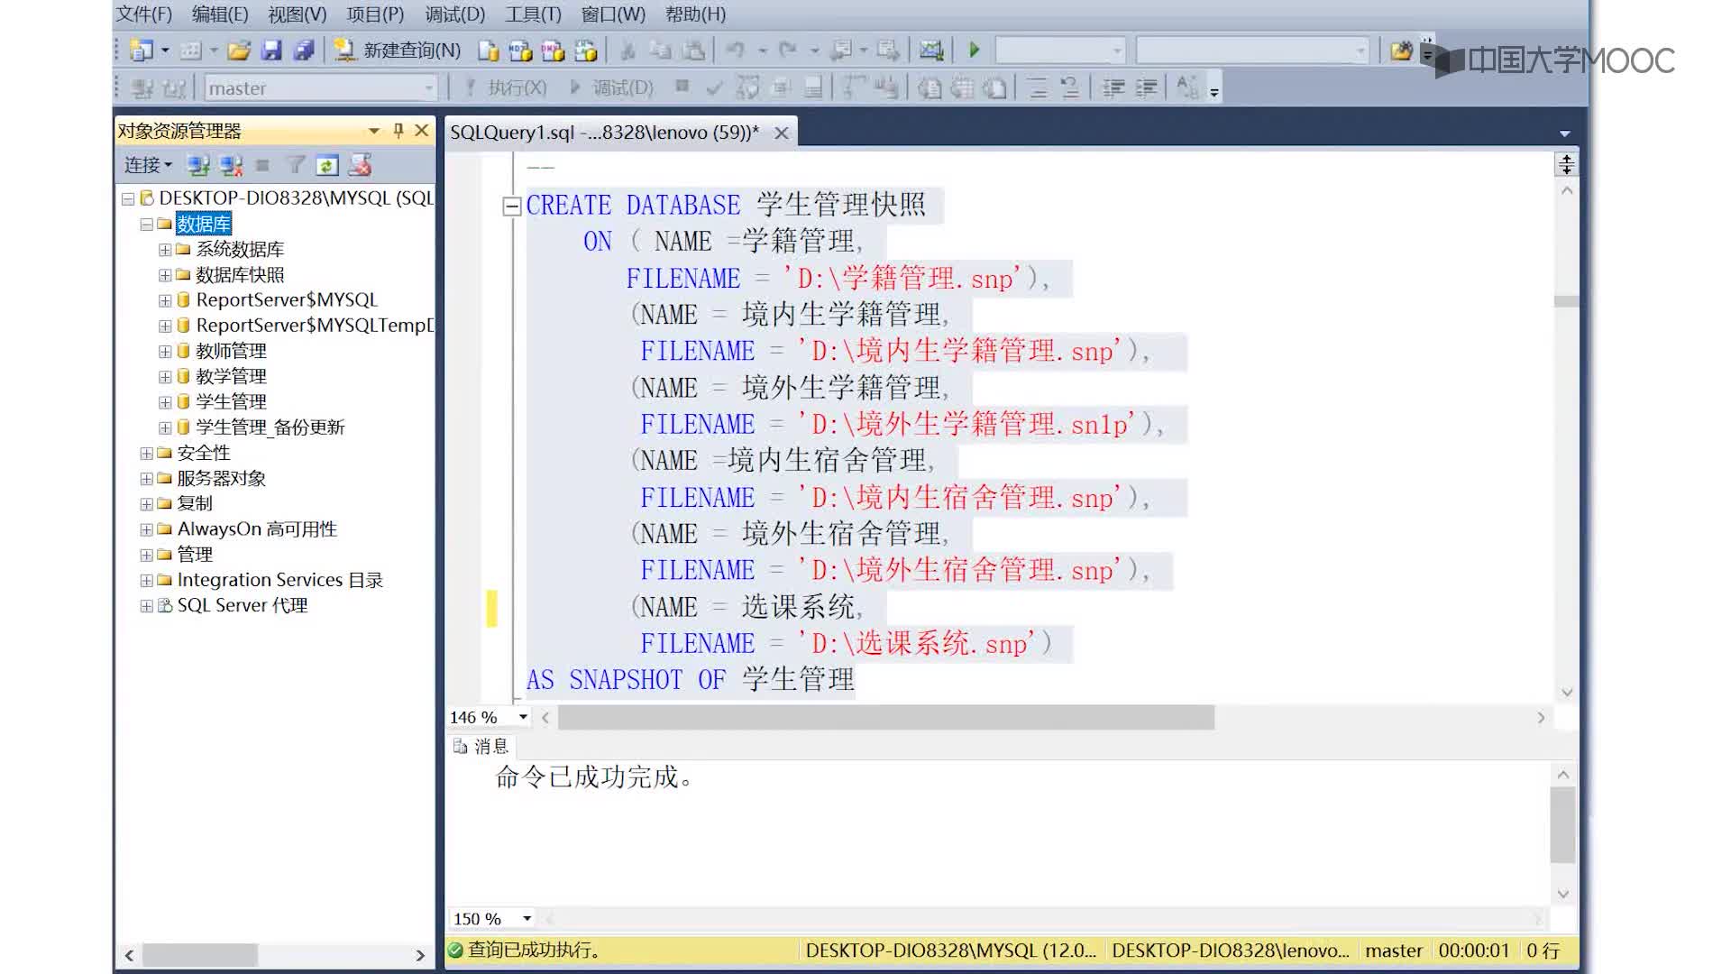Click the comment out lines icon

(1038, 88)
